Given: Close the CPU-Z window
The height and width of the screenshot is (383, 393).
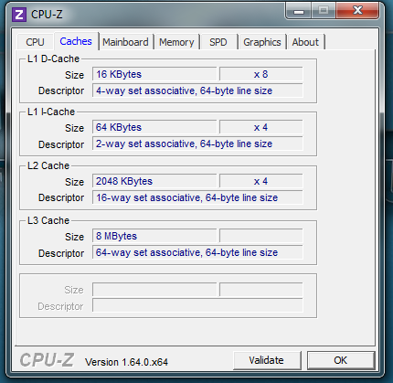Looking at the screenshot, I should click(357, 11).
